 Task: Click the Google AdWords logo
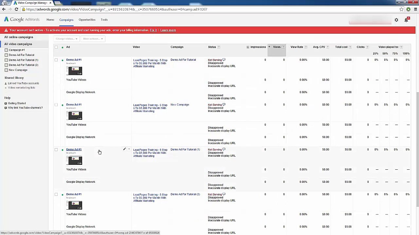pyautogui.click(x=22, y=20)
